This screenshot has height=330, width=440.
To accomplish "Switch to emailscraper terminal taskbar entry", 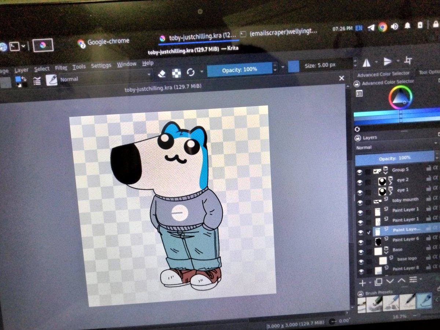I will click(279, 33).
